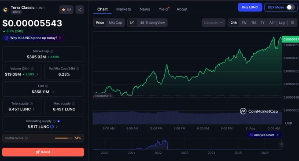Open the News tab
This screenshot has width=299, height=161.
[x=145, y=9]
